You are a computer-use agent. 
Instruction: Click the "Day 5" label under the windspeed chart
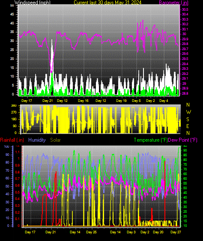coord(136,101)
